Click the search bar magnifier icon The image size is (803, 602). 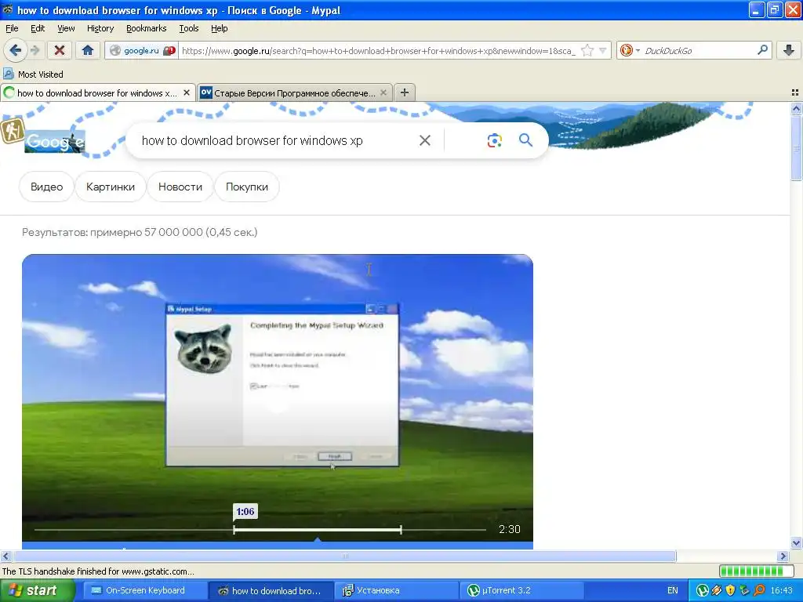point(762,49)
